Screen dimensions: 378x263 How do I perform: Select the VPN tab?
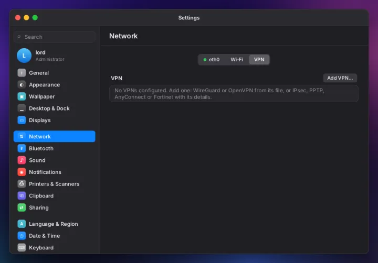(x=259, y=59)
